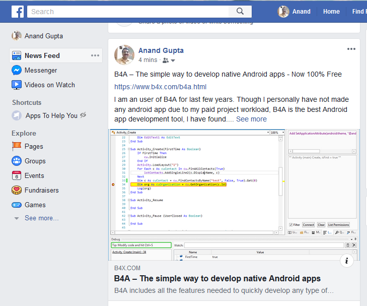Image resolution: width=367 pixels, height=306 pixels.
Task: Click the Groups icon
Action: tap(17, 161)
